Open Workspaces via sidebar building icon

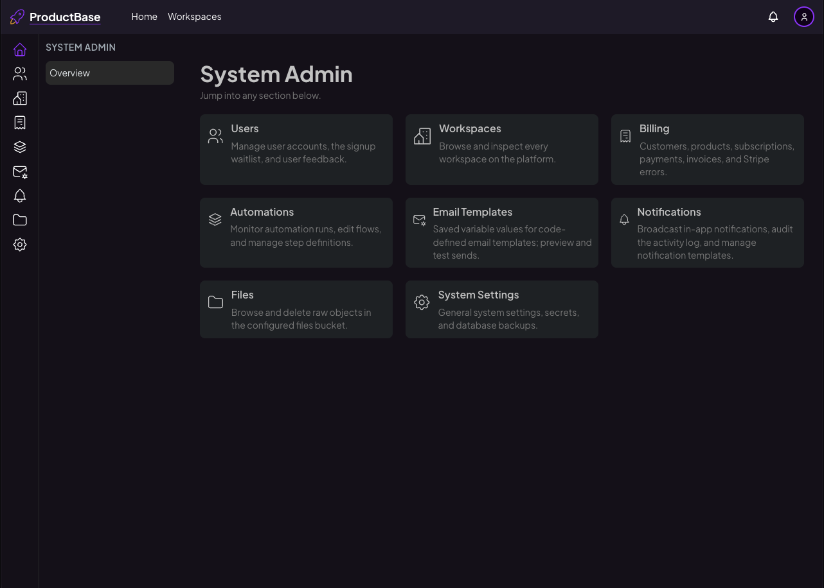coord(20,98)
